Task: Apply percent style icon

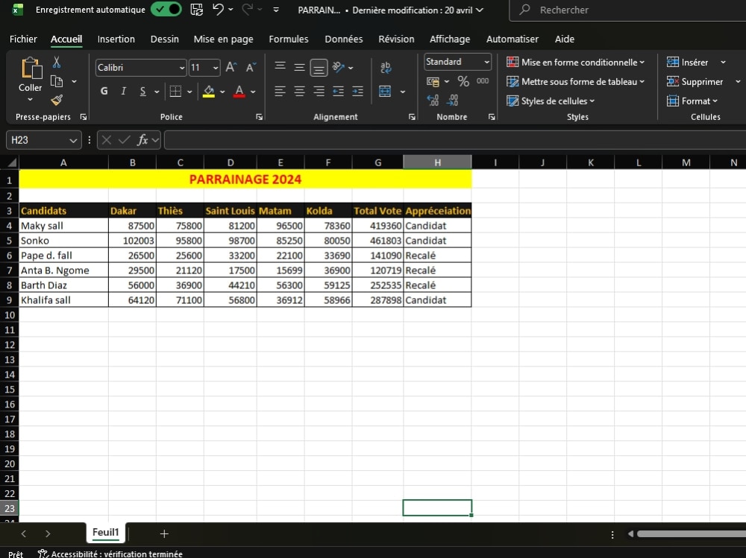Action: tap(463, 81)
